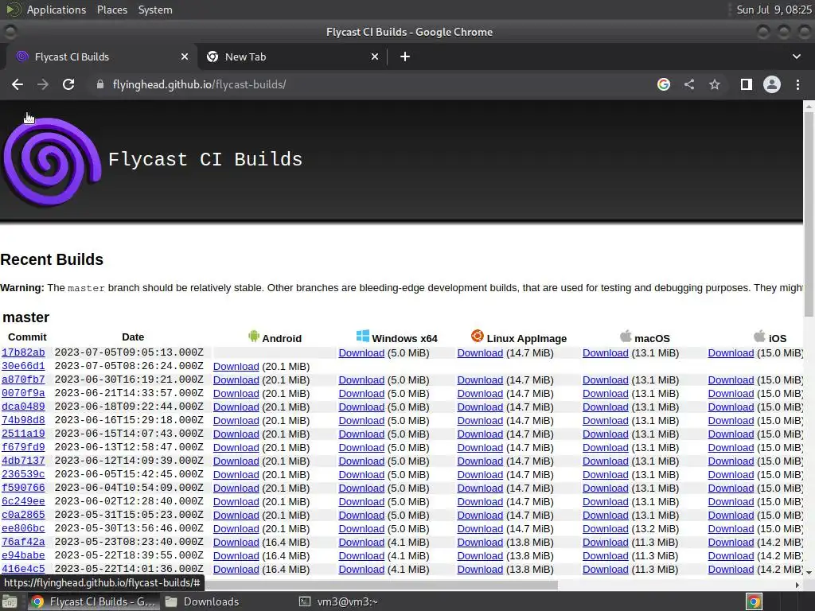
Task: Download Linux AppImage for e94babe
Action: 480,555
